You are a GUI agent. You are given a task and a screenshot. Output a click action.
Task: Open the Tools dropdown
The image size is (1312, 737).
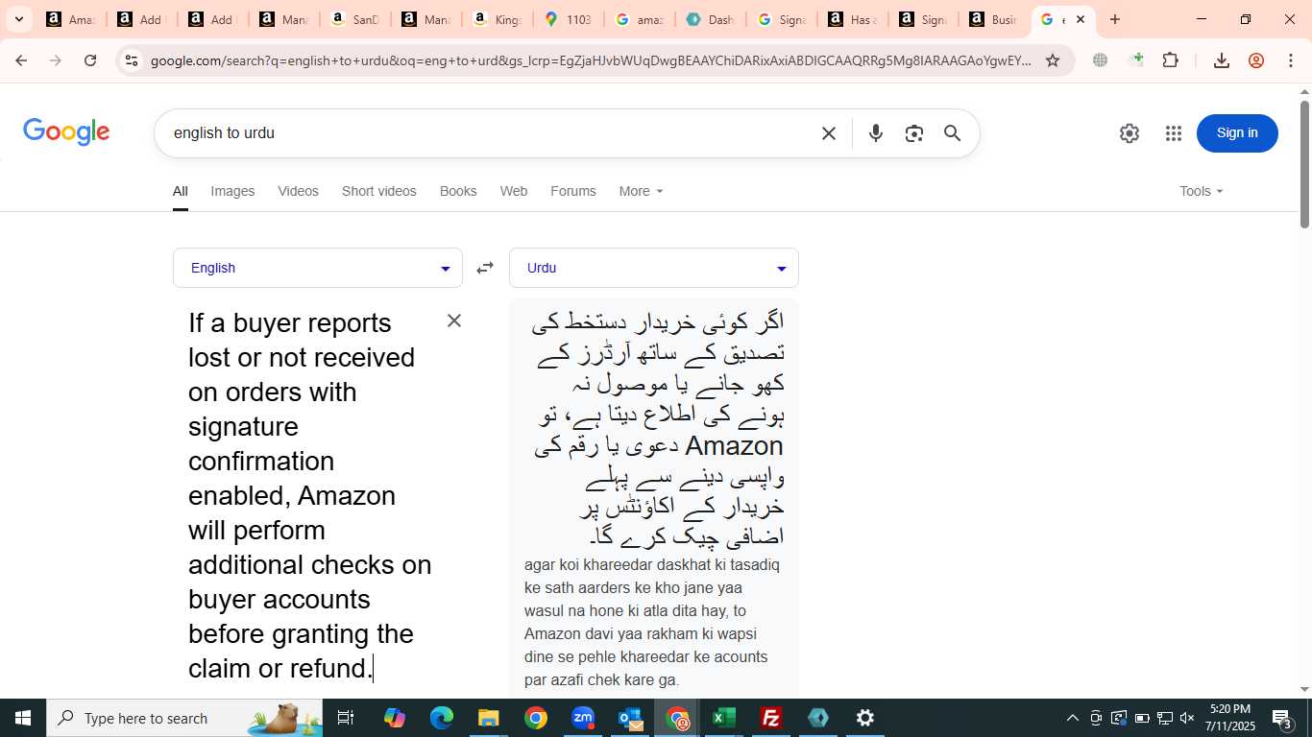(x=1202, y=191)
